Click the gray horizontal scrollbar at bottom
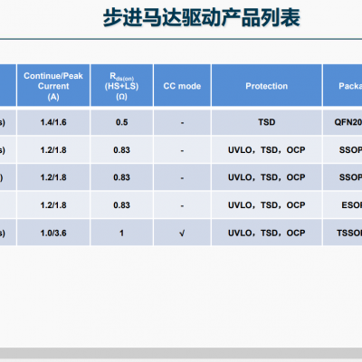Viewport: 362px width, 362px height. (181, 353)
